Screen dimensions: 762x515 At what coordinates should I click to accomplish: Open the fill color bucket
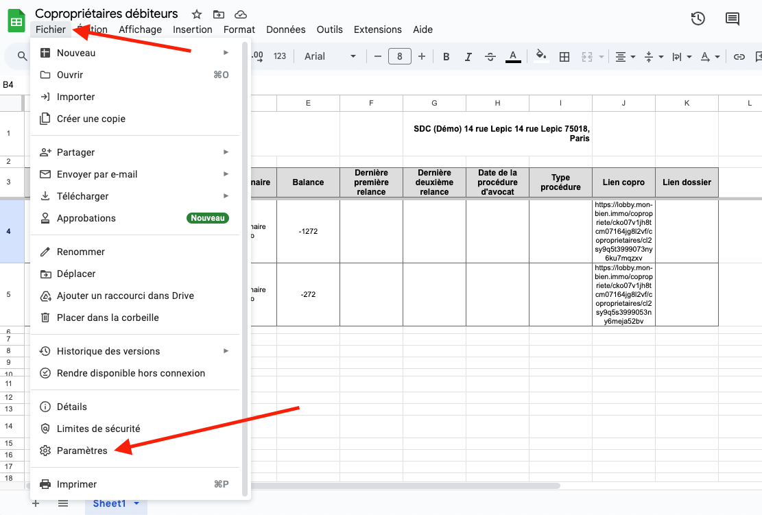coord(541,56)
